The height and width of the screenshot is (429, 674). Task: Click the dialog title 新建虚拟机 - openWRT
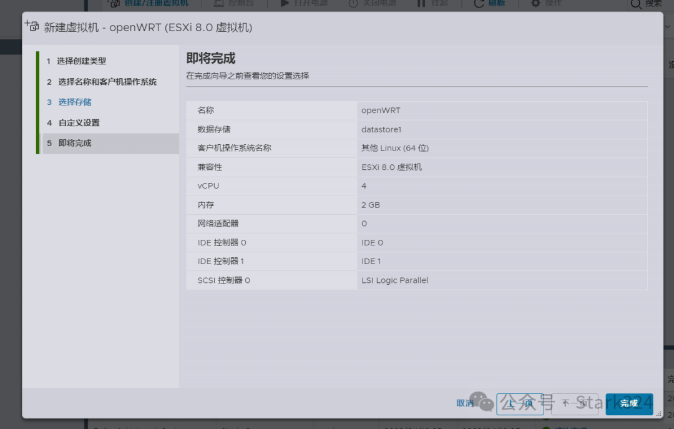(148, 27)
